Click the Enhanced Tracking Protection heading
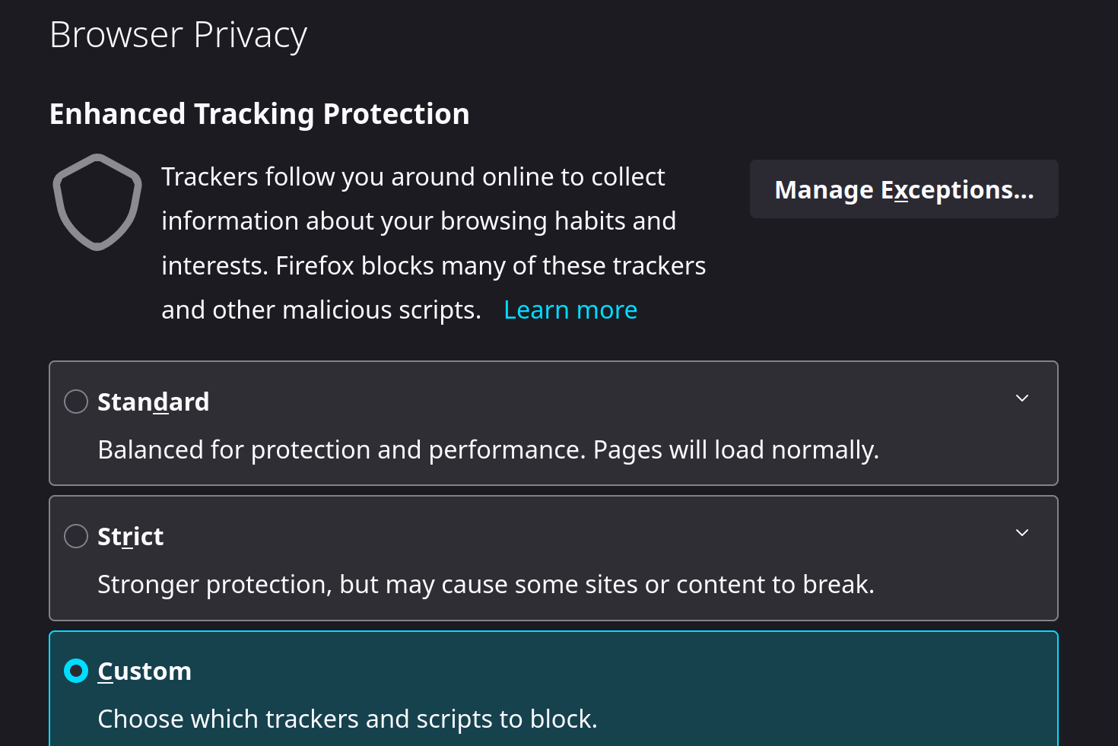 [x=259, y=114]
